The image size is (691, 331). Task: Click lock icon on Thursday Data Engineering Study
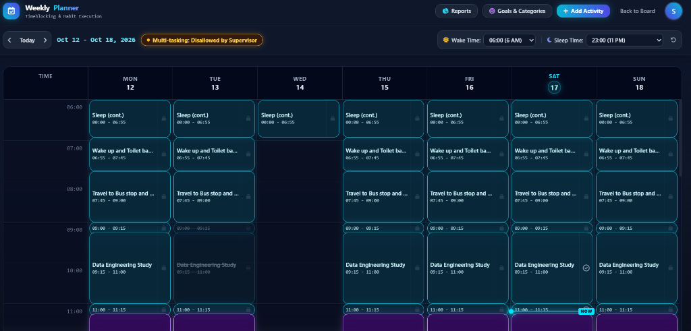[x=417, y=268]
